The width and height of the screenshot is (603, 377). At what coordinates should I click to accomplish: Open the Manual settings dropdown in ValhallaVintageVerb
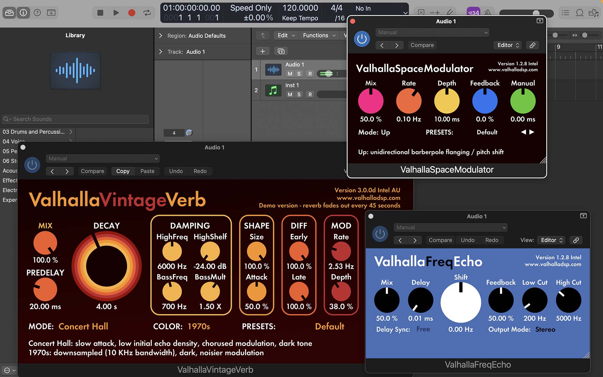(x=103, y=159)
